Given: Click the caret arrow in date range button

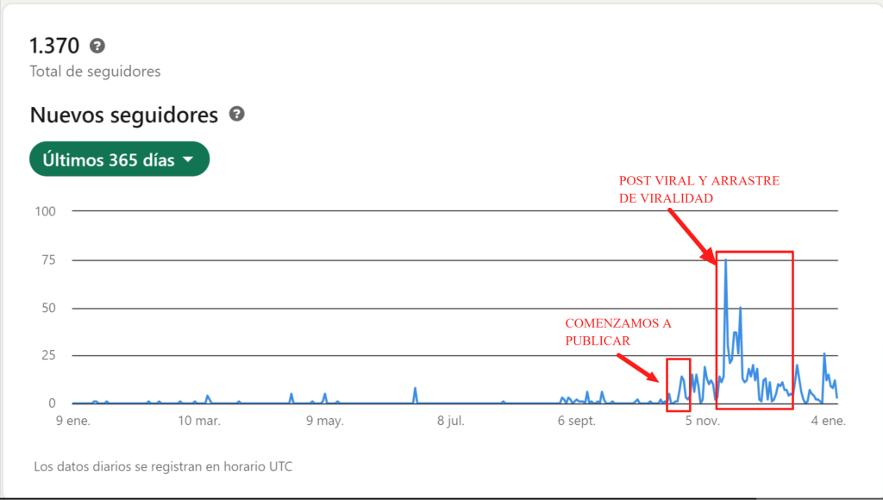Looking at the screenshot, I should coord(188,160).
